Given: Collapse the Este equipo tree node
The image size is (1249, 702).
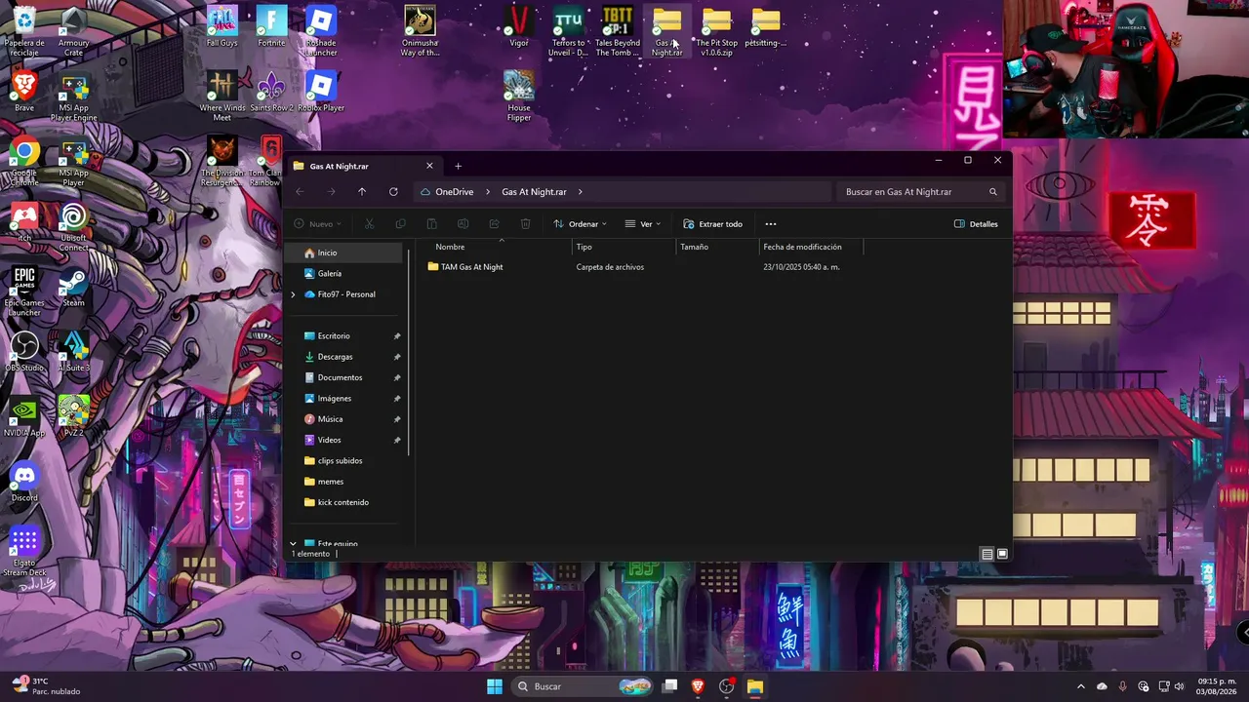Looking at the screenshot, I should coord(293,543).
